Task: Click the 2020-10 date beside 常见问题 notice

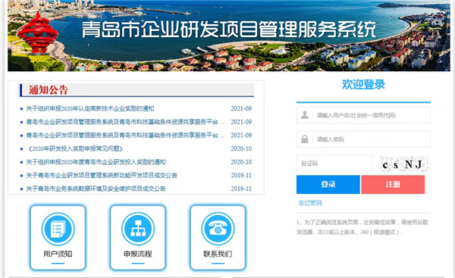Action: [241, 148]
